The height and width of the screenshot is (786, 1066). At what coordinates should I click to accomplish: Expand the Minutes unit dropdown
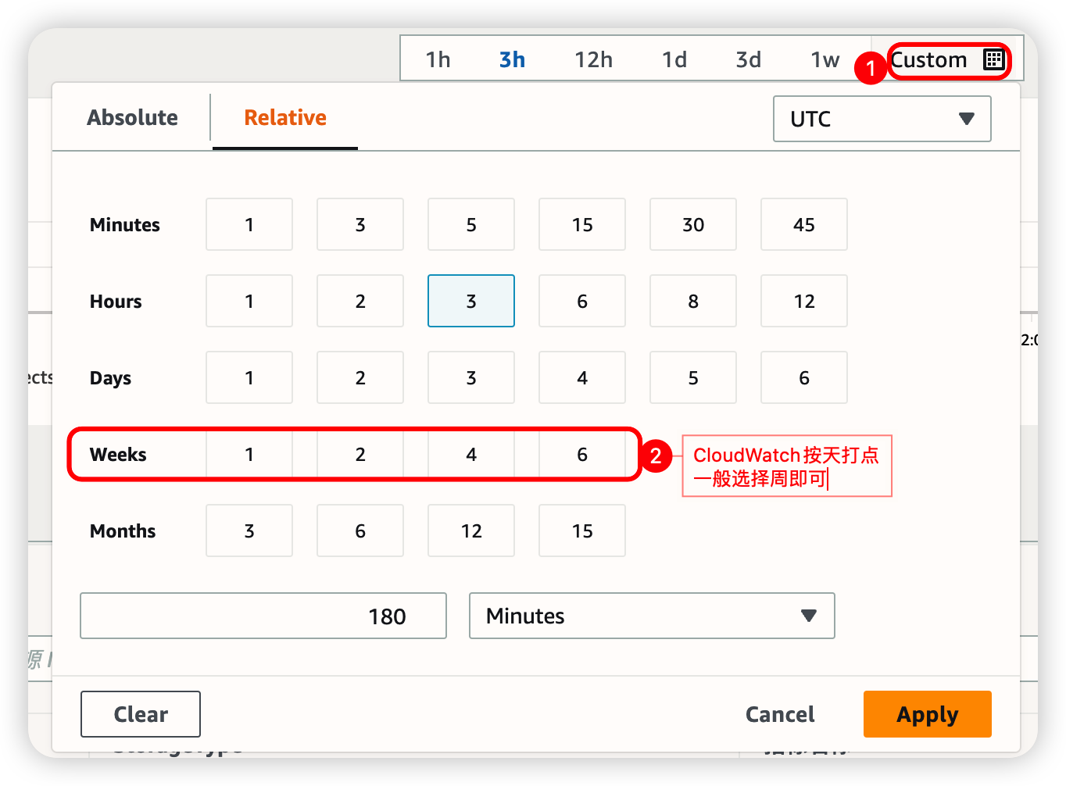(x=651, y=616)
